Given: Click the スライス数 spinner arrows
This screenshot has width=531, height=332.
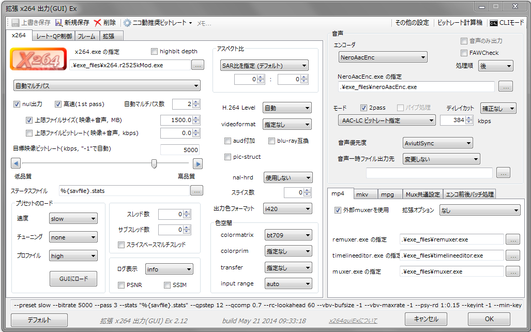Looking at the screenshot, I should pyautogui.click(x=307, y=192).
